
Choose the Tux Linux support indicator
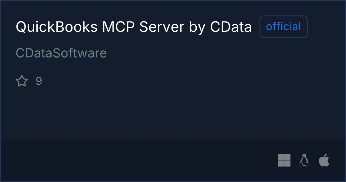tap(304, 160)
